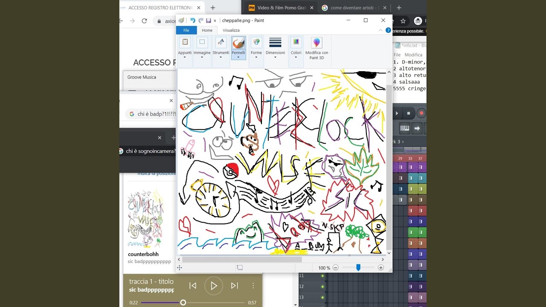This screenshot has height=307, width=546.
Task: Undo the last stroke in Paint
Action: (193, 20)
